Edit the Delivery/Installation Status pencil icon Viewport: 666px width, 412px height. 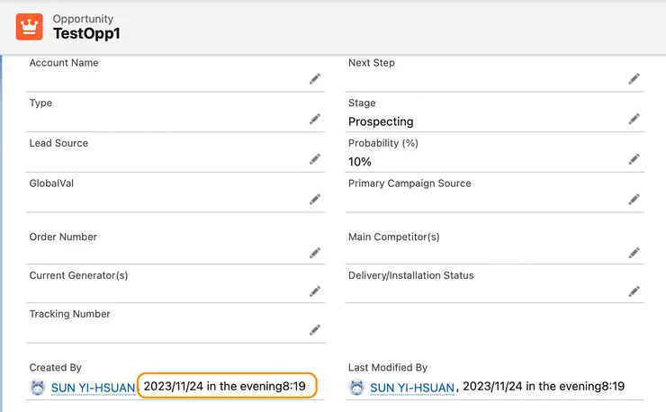pyautogui.click(x=634, y=291)
